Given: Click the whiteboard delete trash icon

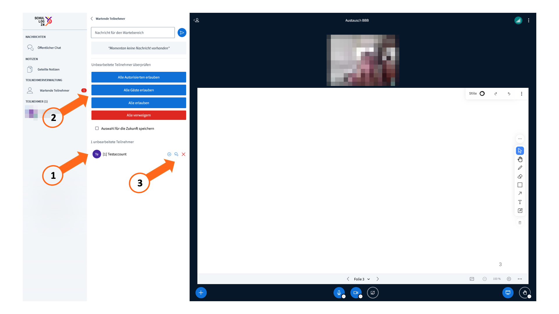Looking at the screenshot, I should pyautogui.click(x=520, y=223).
